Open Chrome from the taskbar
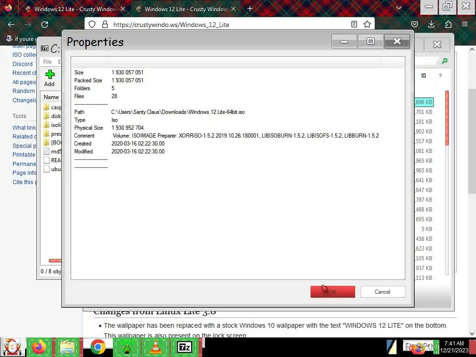 coord(98,347)
